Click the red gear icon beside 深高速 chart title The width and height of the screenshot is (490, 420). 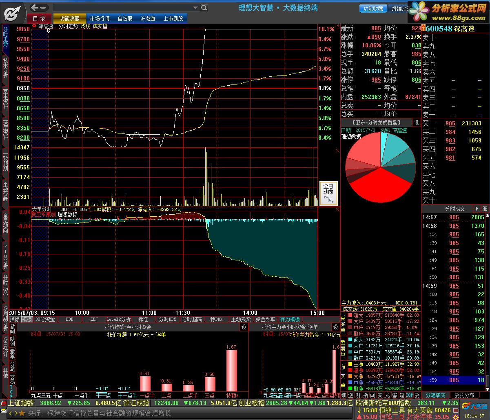(34, 26)
